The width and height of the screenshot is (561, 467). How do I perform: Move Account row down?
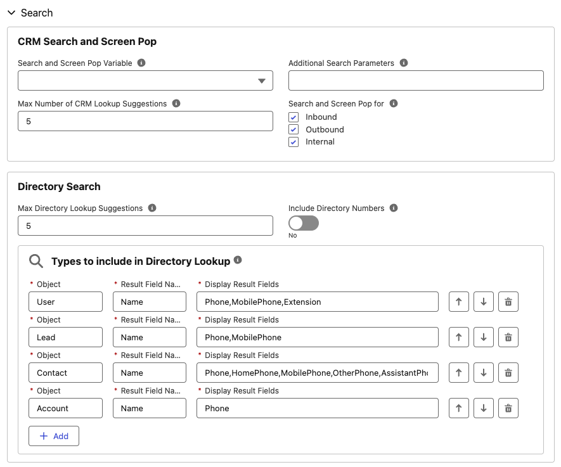(x=484, y=408)
